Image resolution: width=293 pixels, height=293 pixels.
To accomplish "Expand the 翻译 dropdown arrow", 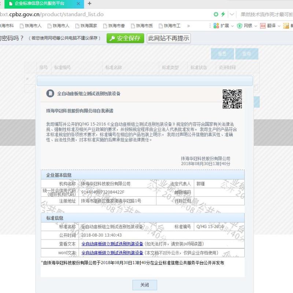I will click(279, 26).
